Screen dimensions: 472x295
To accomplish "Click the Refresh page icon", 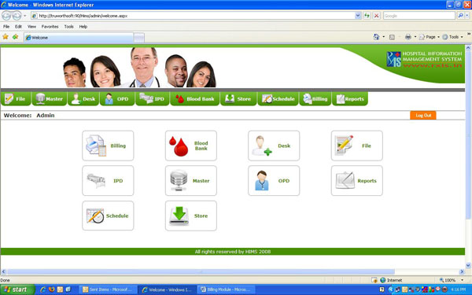I will 367,16.
